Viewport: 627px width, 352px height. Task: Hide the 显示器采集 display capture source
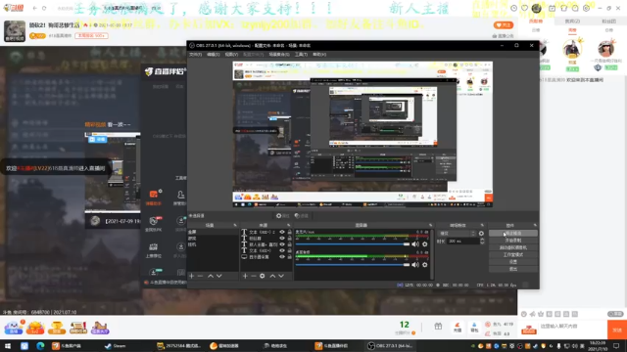[282, 256]
